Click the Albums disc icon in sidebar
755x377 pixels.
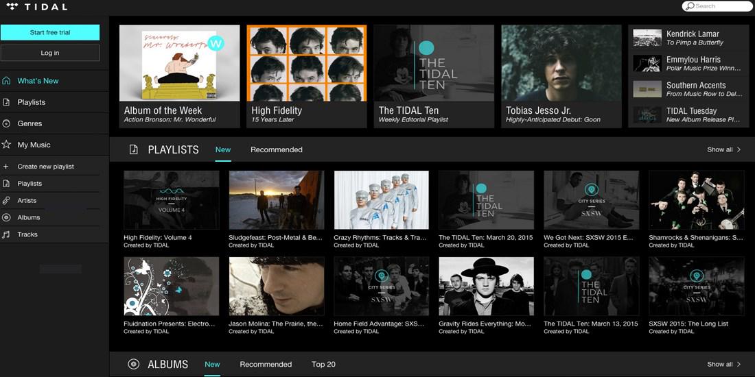6,217
